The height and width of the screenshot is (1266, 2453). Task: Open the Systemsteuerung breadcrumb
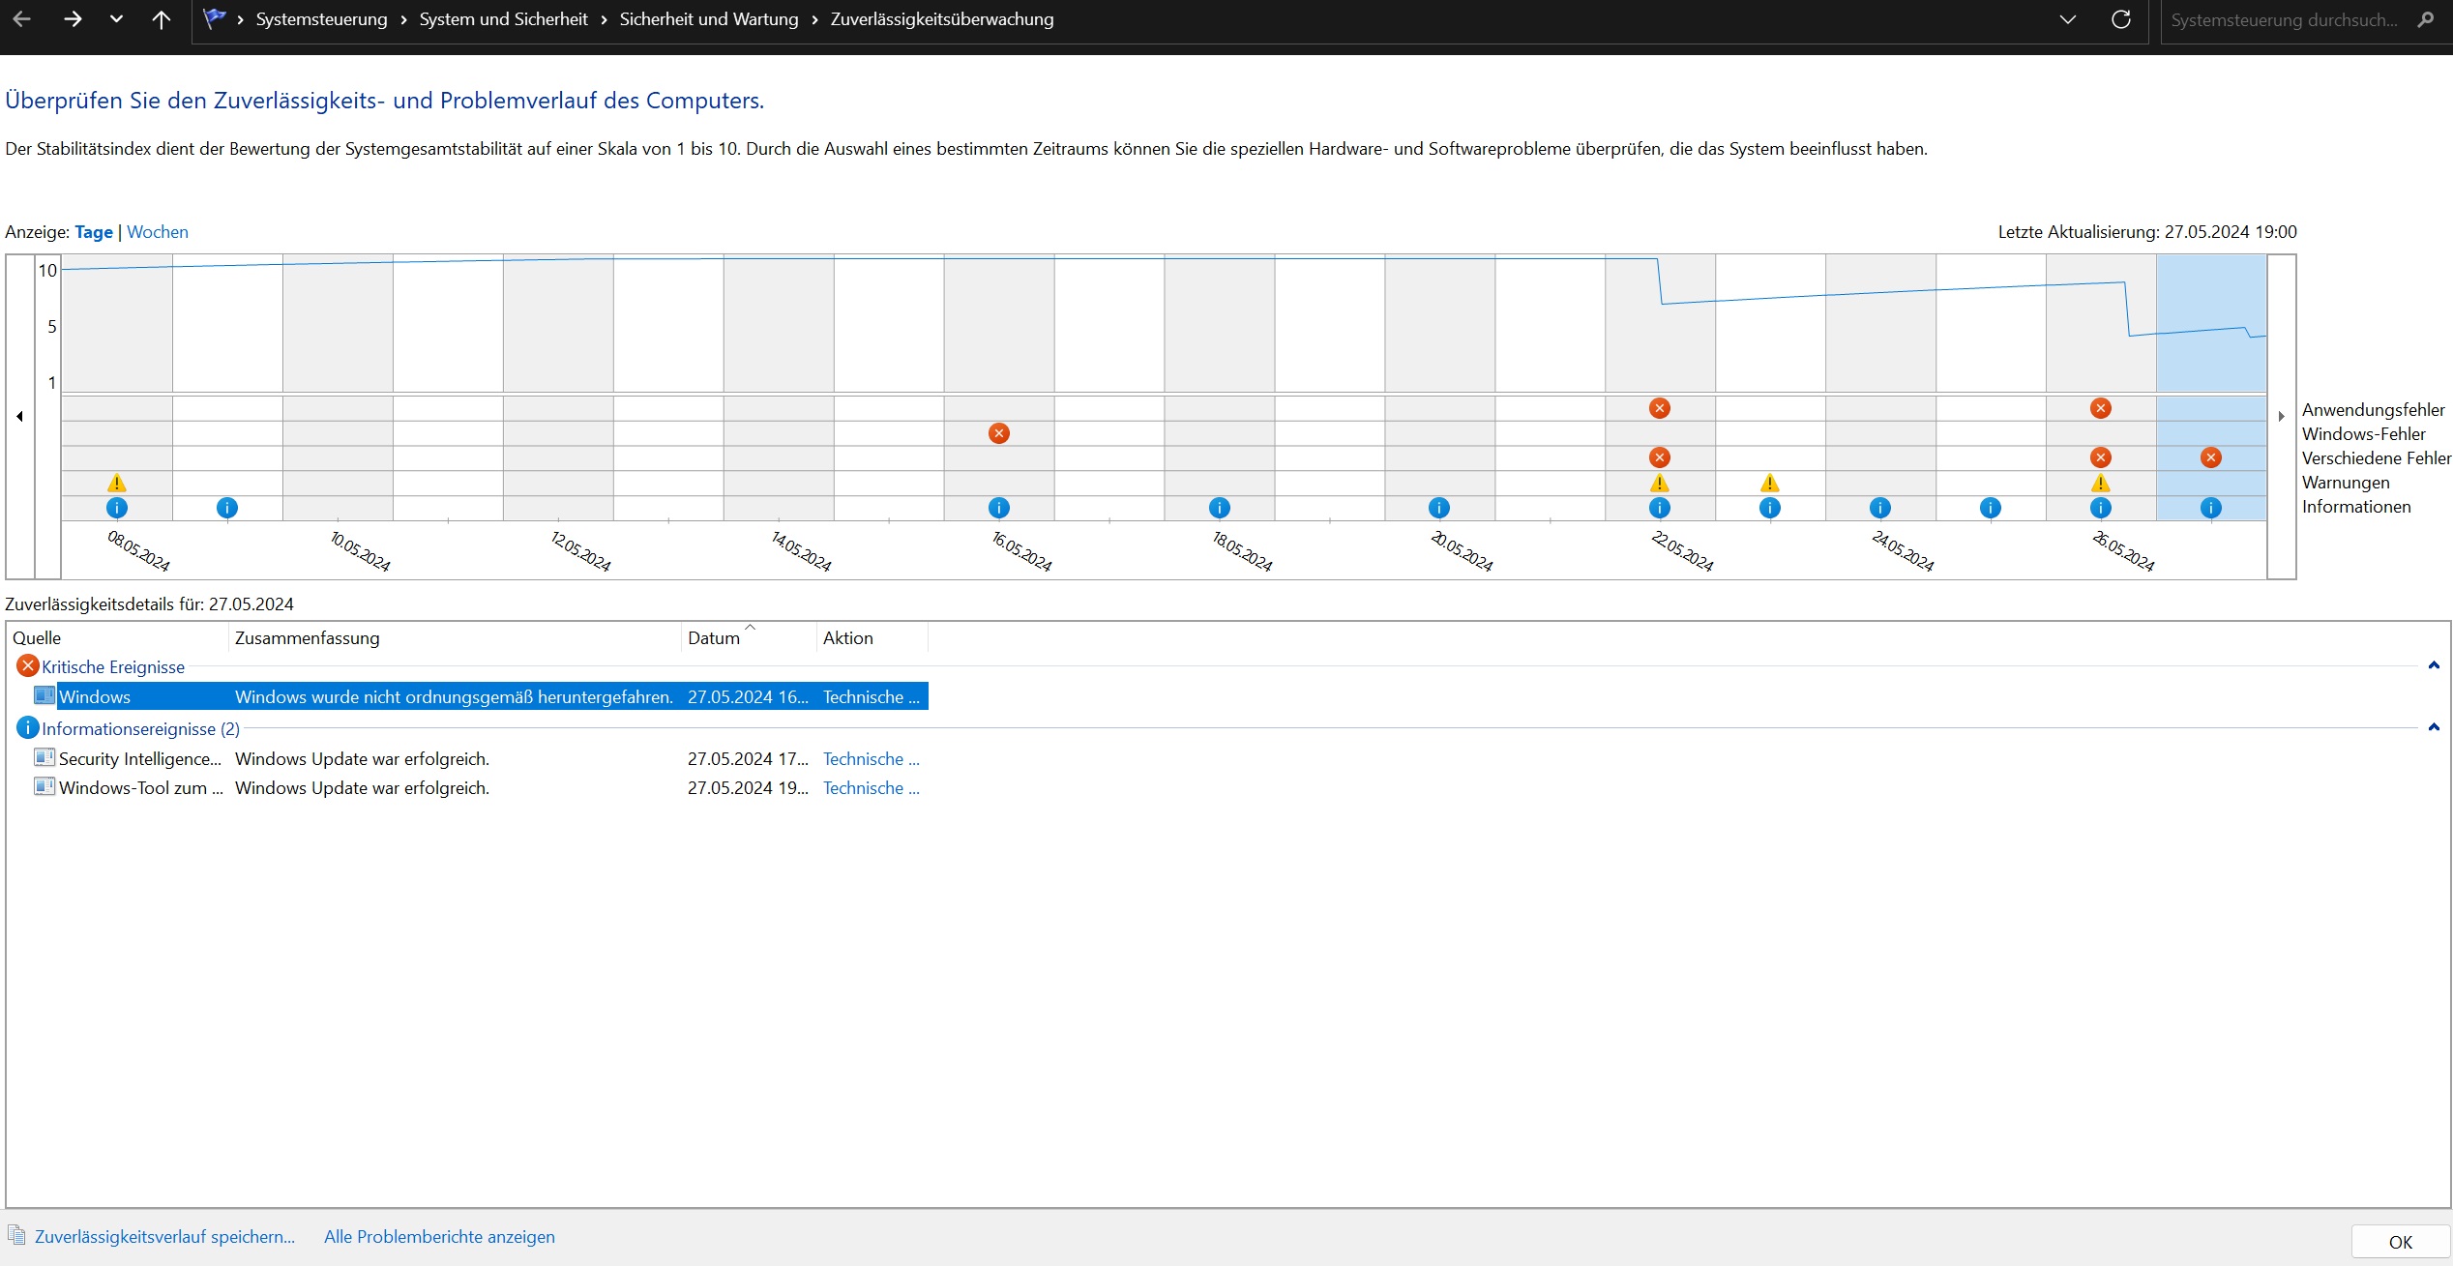point(321,19)
